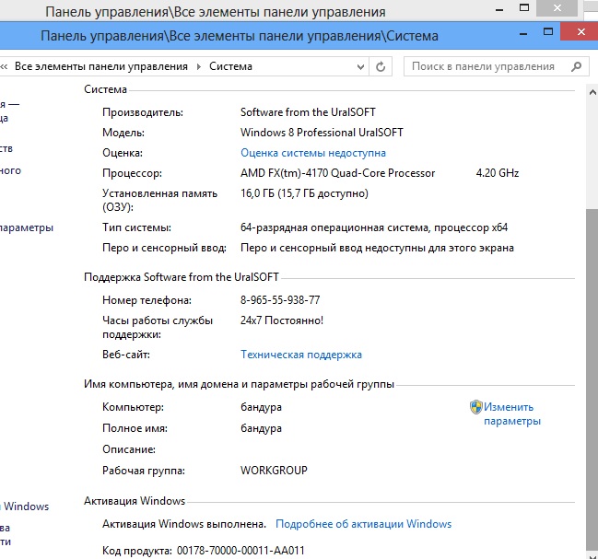Click the vertical scrollbar thumb
The image size is (598, 559).
[591, 368]
